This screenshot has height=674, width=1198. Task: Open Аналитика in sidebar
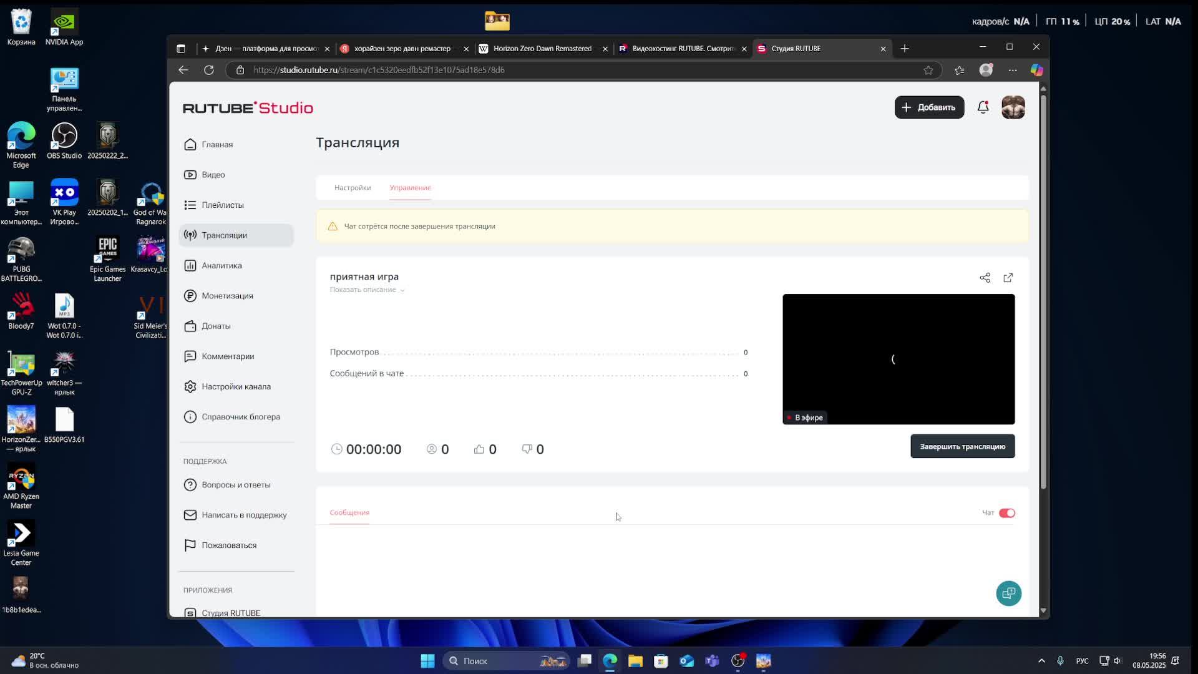point(221,265)
